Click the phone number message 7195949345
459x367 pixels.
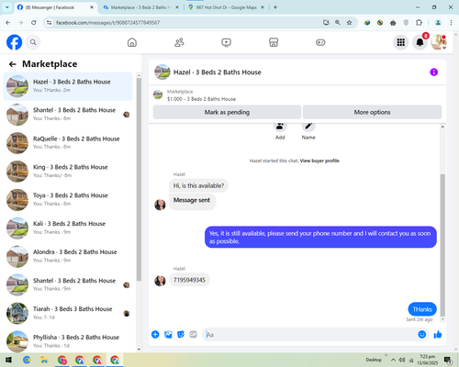pyautogui.click(x=189, y=280)
